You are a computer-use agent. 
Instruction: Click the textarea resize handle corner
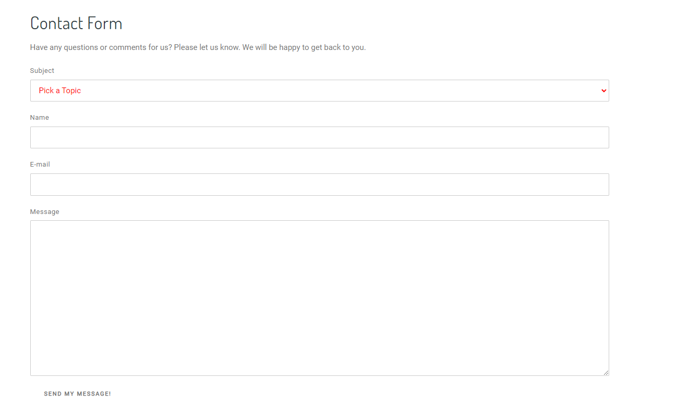(606, 373)
